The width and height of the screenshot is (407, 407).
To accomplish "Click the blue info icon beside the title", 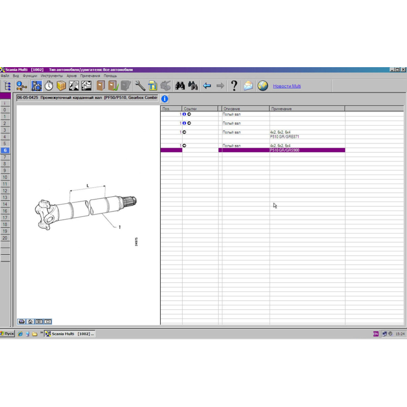I will (165, 98).
